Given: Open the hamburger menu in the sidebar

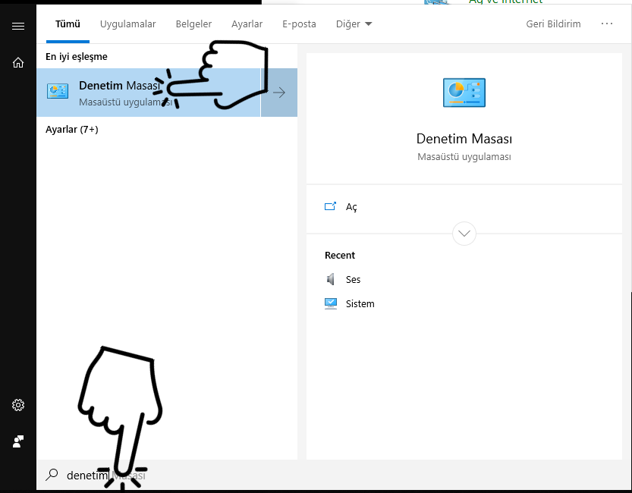Looking at the screenshot, I should pyautogui.click(x=18, y=27).
